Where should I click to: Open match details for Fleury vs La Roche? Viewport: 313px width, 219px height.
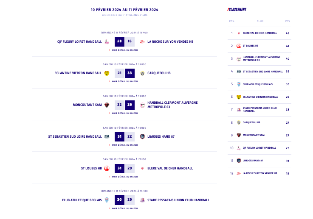(x=124, y=50)
